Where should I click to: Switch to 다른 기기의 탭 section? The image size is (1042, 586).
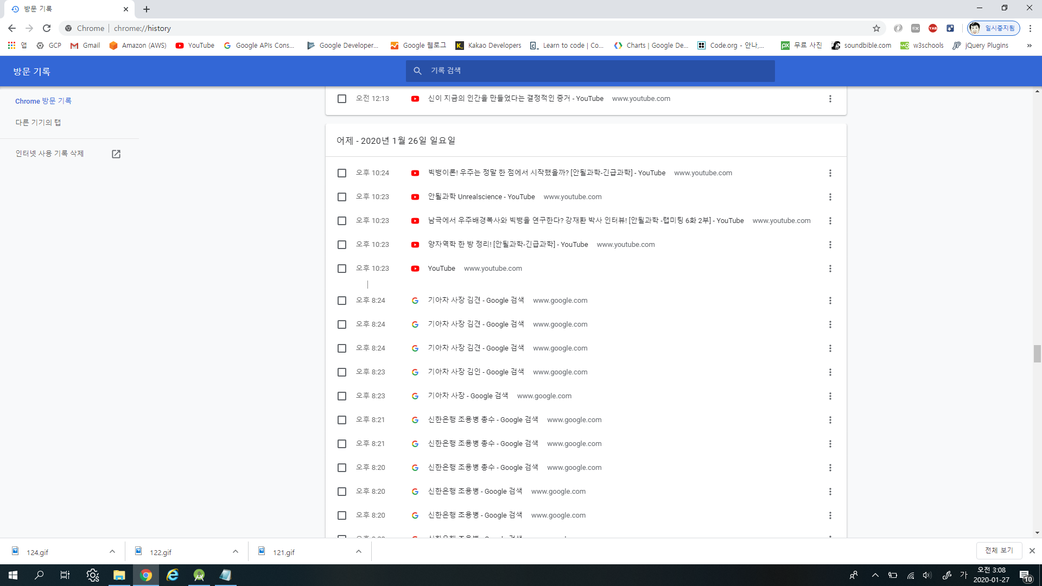point(38,123)
